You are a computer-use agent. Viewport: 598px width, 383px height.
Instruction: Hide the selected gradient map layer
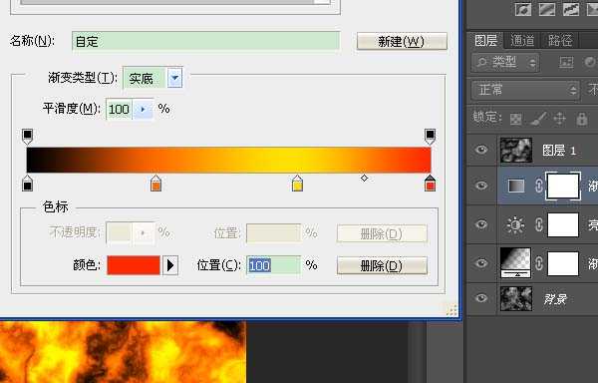481,186
